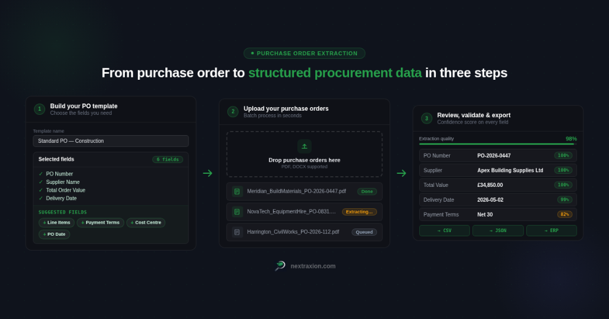
Task: Click the file icon beside Harrington_CivilWorks PDF
Action: click(x=237, y=232)
